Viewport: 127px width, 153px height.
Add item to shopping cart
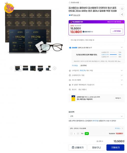[x=96, y=147]
